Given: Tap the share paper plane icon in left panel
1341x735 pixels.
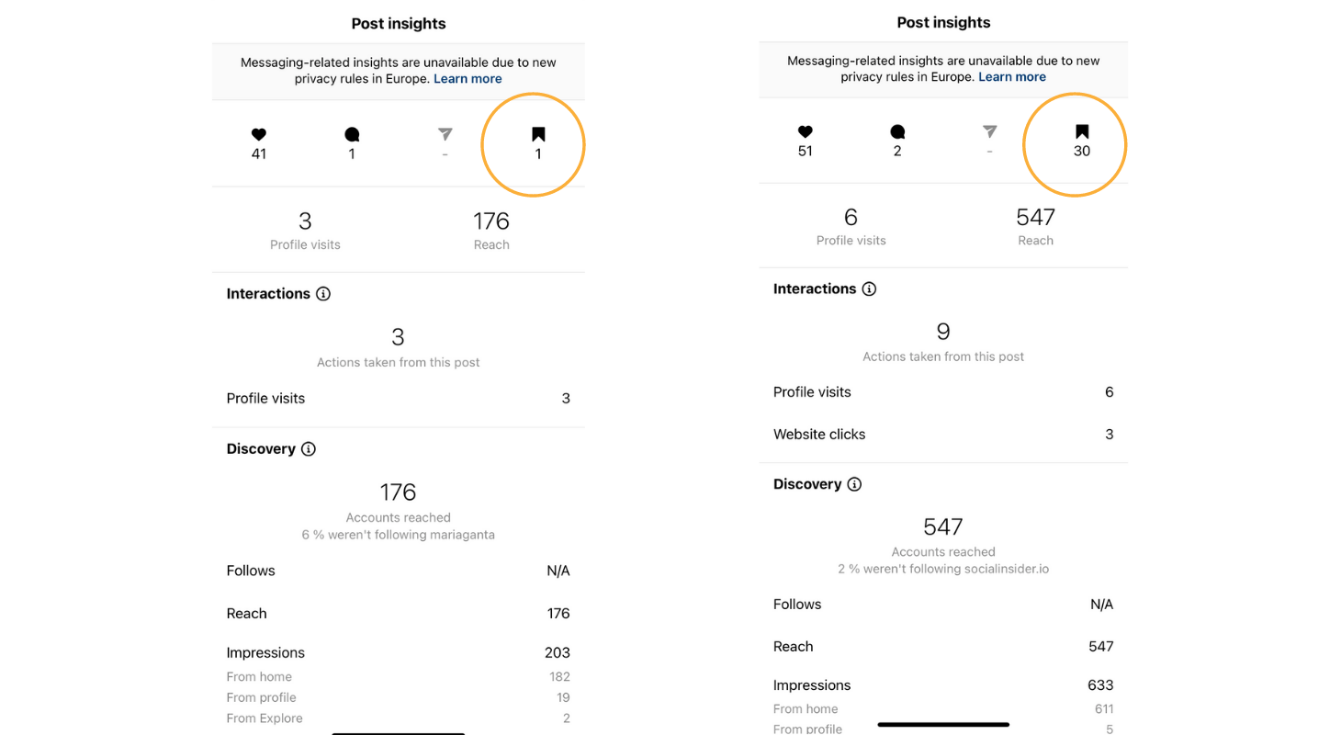Looking at the screenshot, I should [445, 135].
